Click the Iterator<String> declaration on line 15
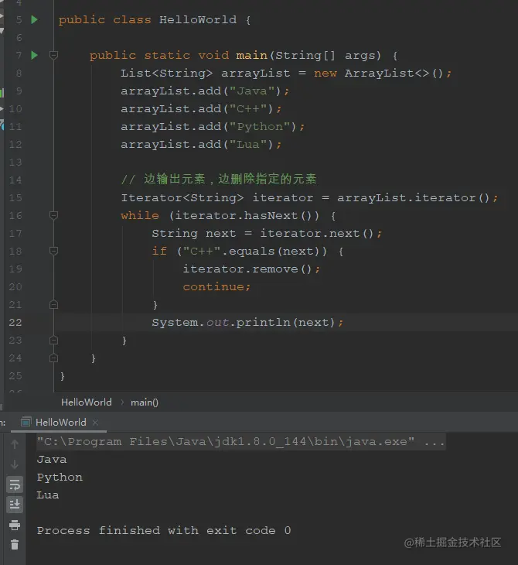The image size is (518, 565). (x=309, y=198)
